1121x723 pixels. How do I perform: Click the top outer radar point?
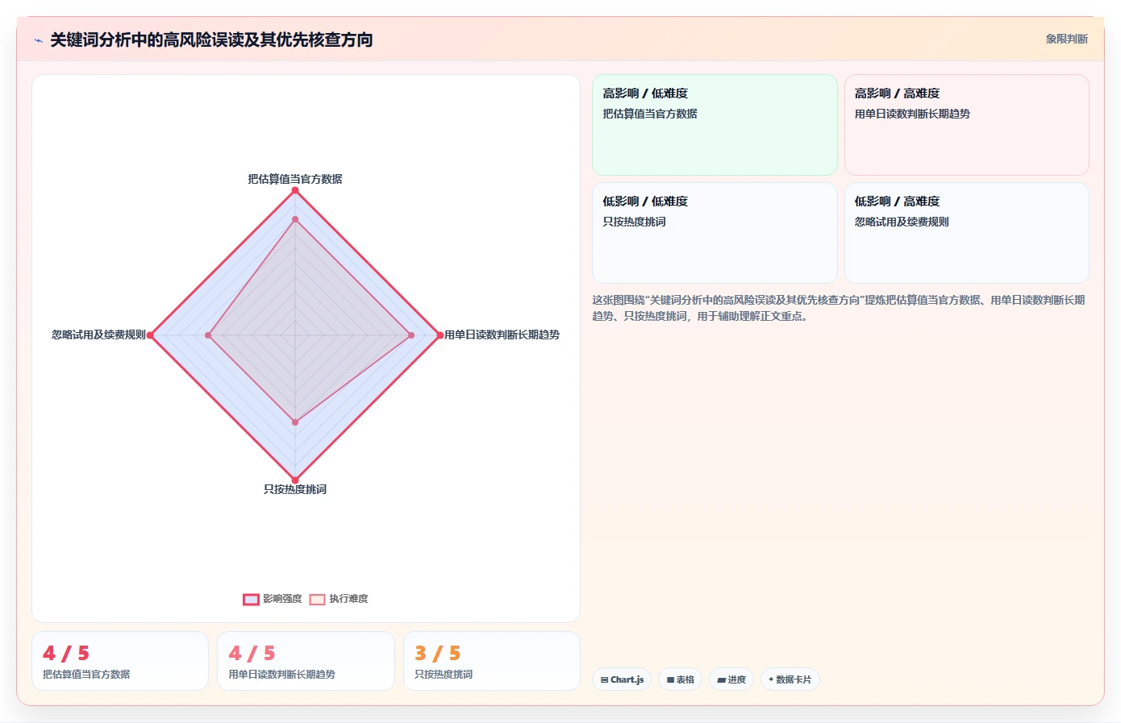[295, 190]
